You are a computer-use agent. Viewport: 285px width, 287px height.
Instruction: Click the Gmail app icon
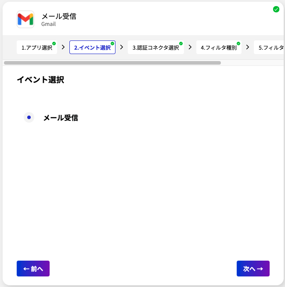(25, 19)
